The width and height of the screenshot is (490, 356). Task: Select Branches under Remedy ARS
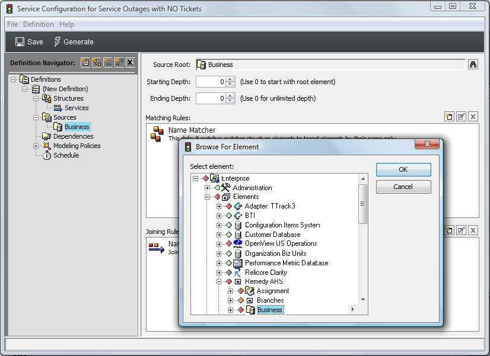pyautogui.click(x=271, y=300)
